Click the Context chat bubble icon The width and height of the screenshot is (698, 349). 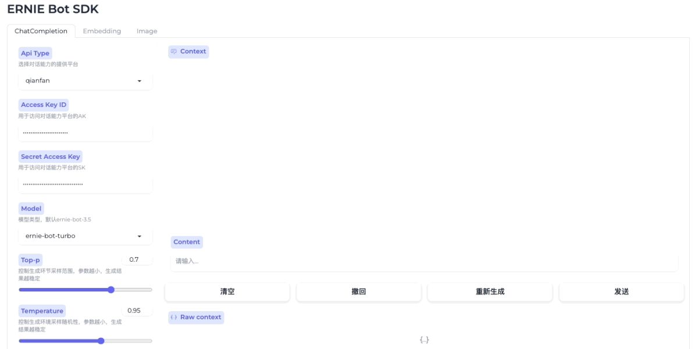173,51
